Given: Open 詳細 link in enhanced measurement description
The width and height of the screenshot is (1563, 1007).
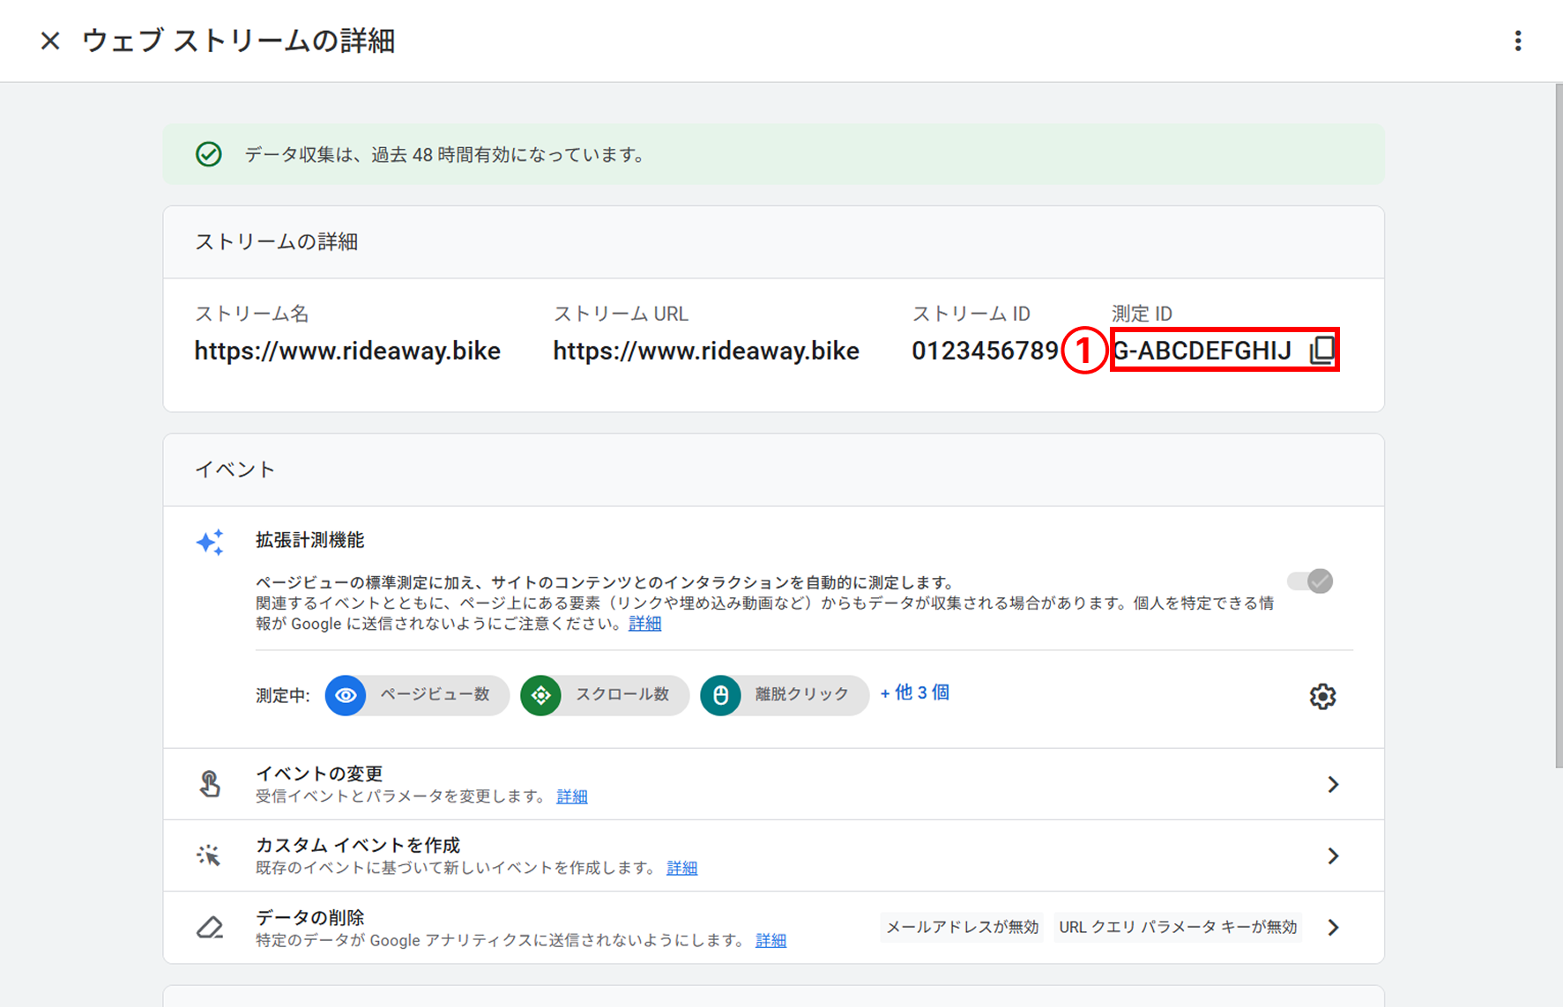Looking at the screenshot, I should point(644,624).
